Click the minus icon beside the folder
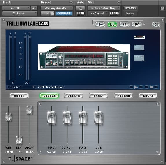Viewport: 166px width, 165px height. tap(147, 87)
